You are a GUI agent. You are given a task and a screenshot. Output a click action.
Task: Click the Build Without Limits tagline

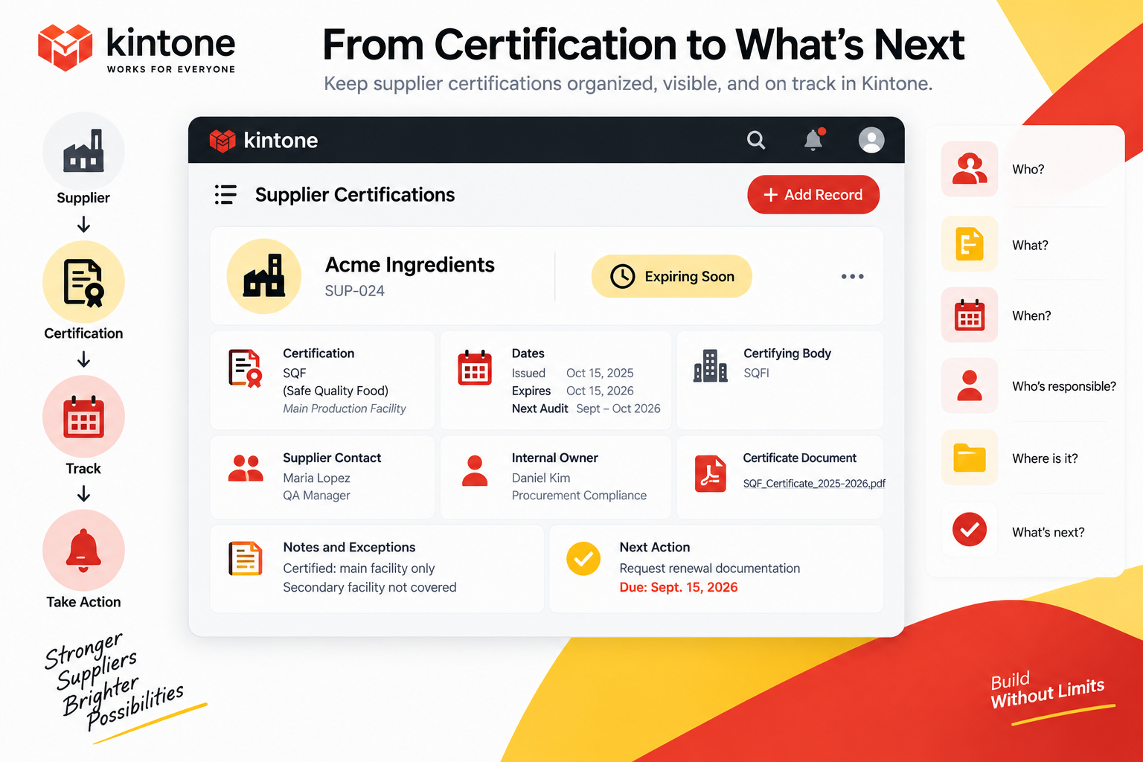coord(1048,691)
